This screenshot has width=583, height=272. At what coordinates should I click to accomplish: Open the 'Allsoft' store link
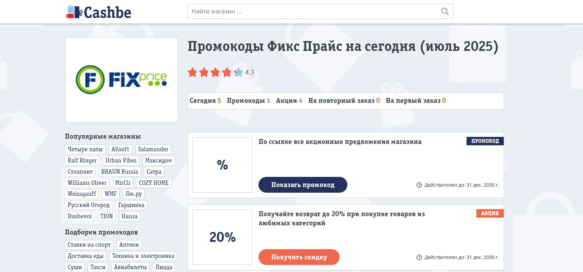[x=120, y=149]
